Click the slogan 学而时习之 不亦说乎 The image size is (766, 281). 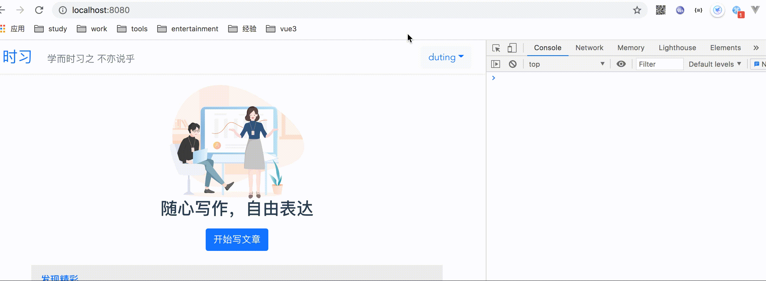[x=91, y=58]
